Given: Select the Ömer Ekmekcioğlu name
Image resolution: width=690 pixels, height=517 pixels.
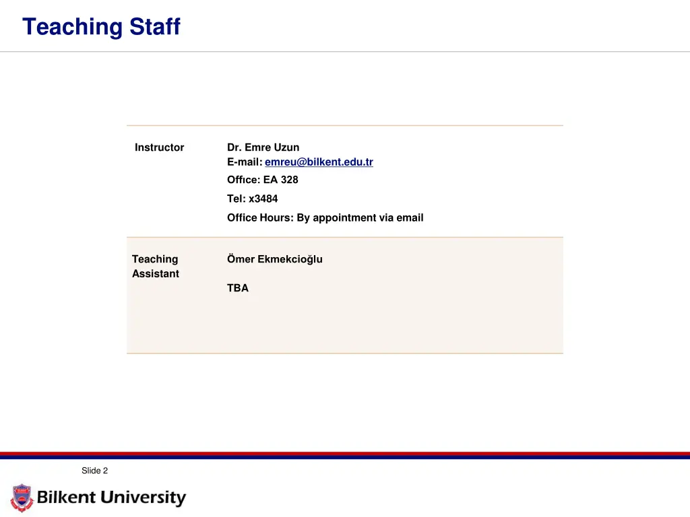Looking at the screenshot, I should coord(275,259).
